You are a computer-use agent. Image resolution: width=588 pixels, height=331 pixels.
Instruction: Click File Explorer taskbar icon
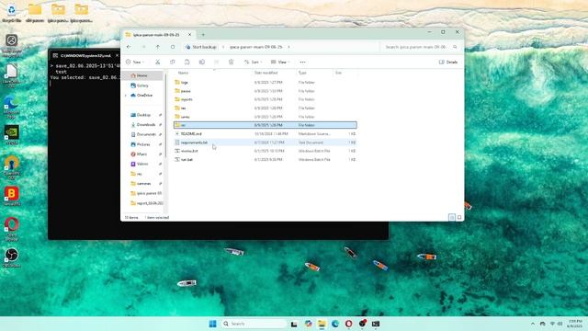click(x=322, y=324)
